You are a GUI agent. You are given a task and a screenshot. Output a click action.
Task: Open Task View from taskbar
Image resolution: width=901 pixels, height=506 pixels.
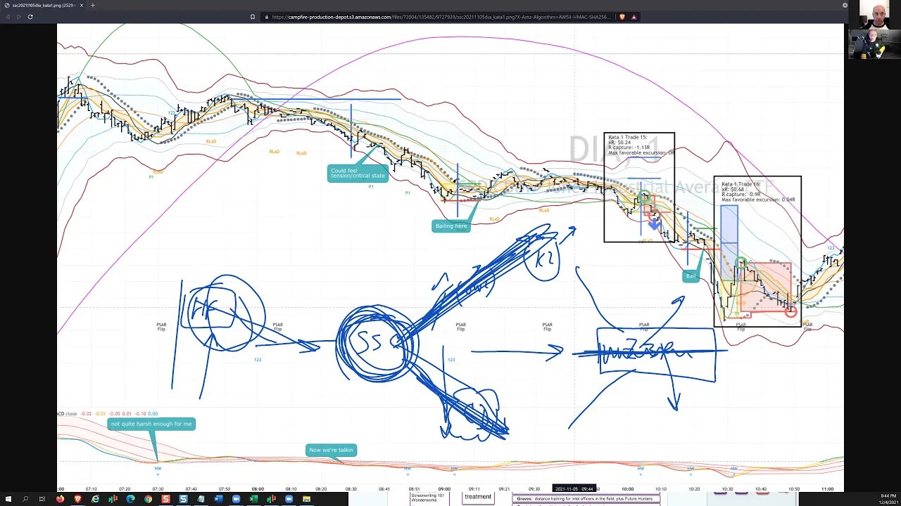(42, 499)
